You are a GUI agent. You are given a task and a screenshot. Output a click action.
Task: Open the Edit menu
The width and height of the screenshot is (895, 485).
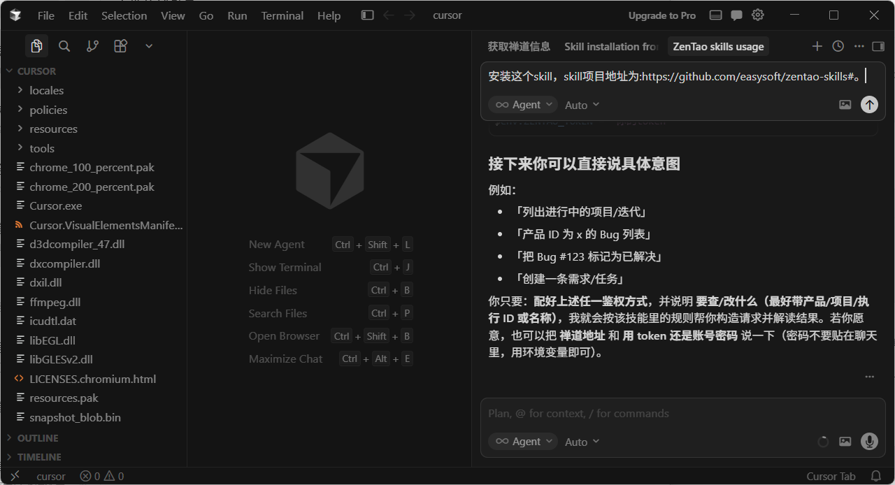78,15
